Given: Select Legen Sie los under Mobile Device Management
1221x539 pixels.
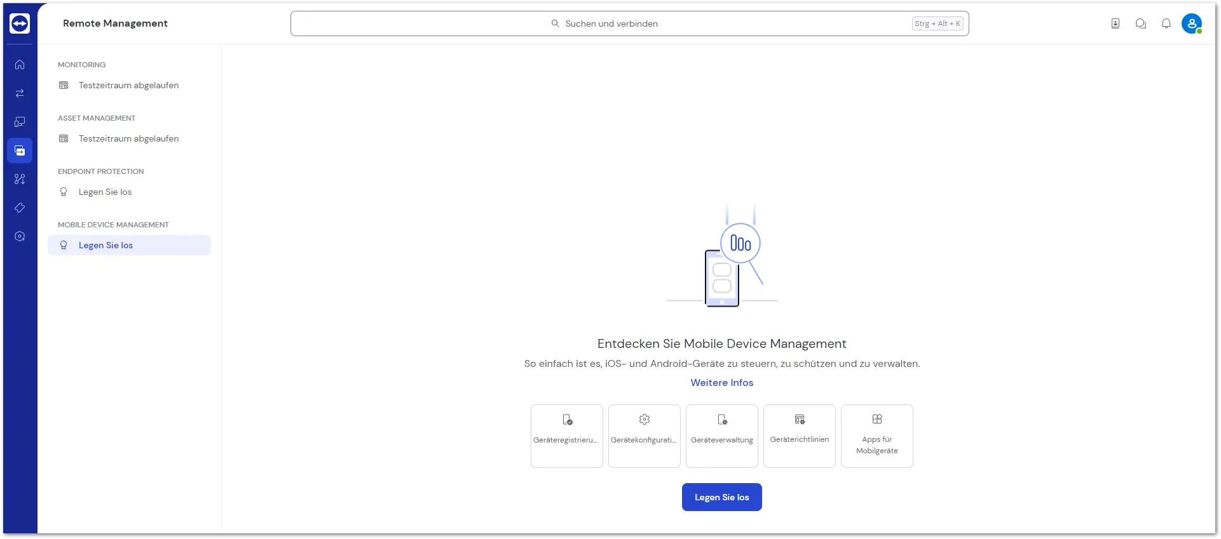Looking at the screenshot, I should pos(129,245).
